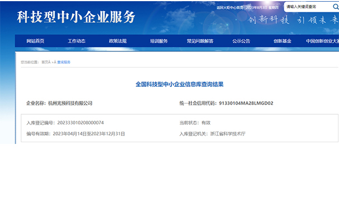The height and width of the screenshot is (205, 339).
Task: Open the 培训服务 menu item
Action: tap(159, 41)
